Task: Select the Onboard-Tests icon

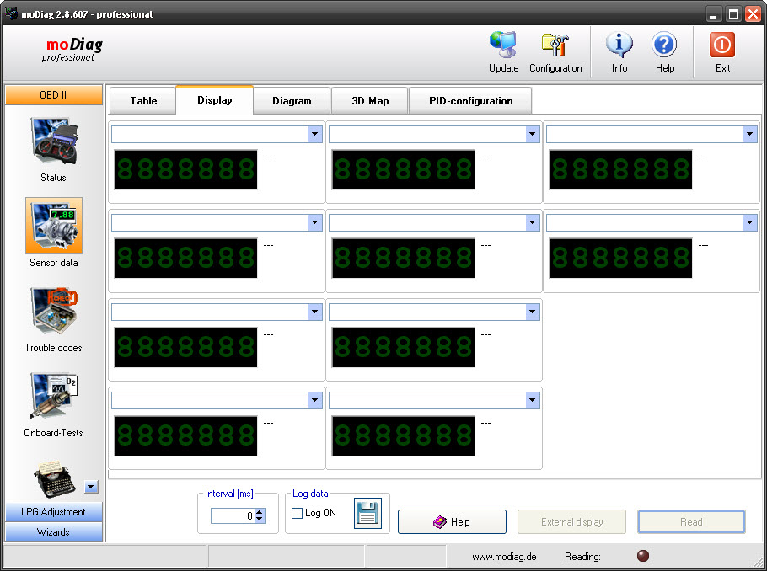Action: coord(54,397)
